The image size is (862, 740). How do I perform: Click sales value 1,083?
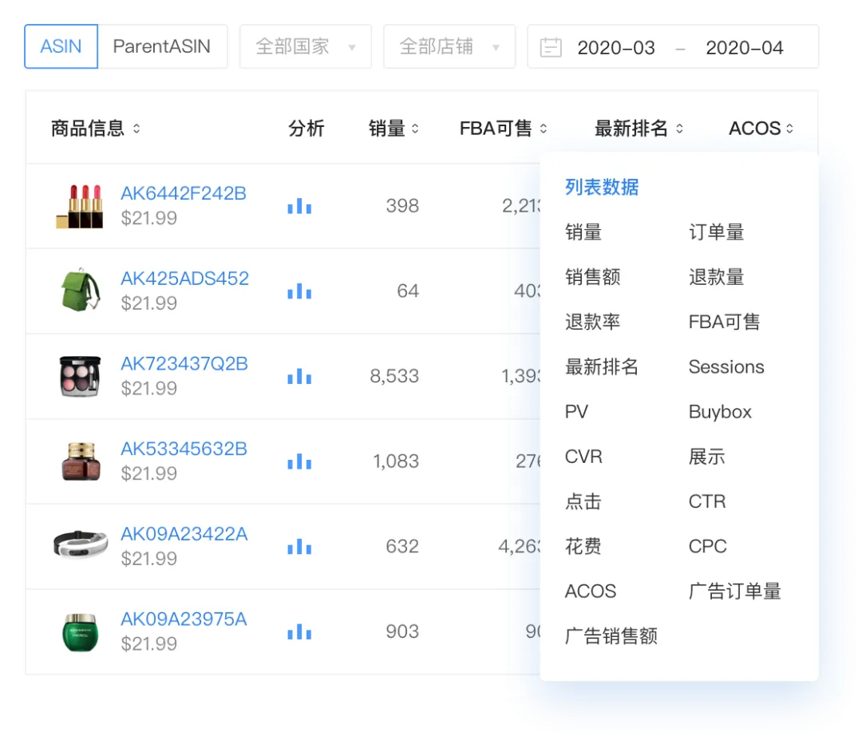[x=396, y=461]
